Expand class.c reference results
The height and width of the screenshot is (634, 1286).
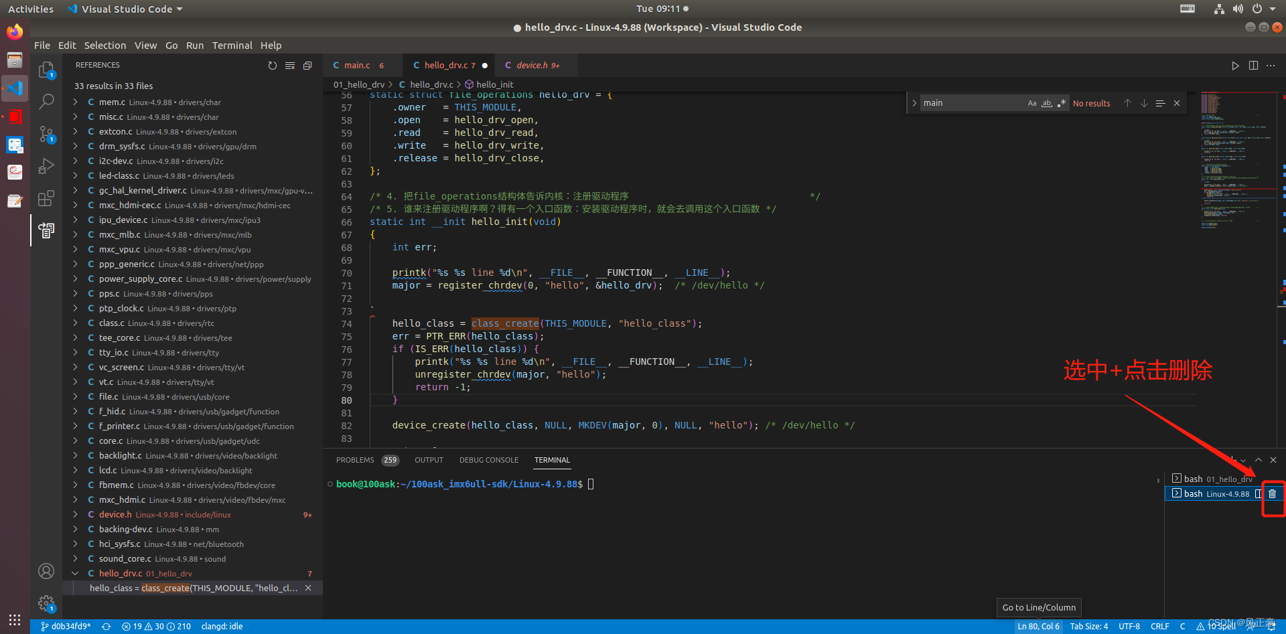coord(75,323)
